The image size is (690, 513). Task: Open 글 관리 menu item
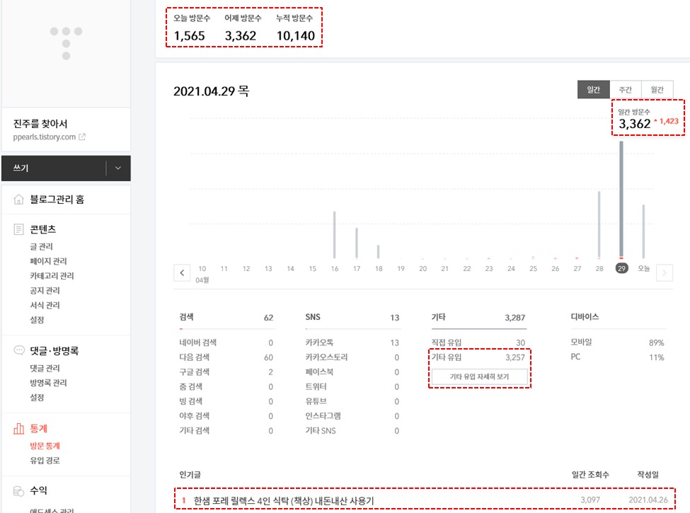tap(41, 246)
